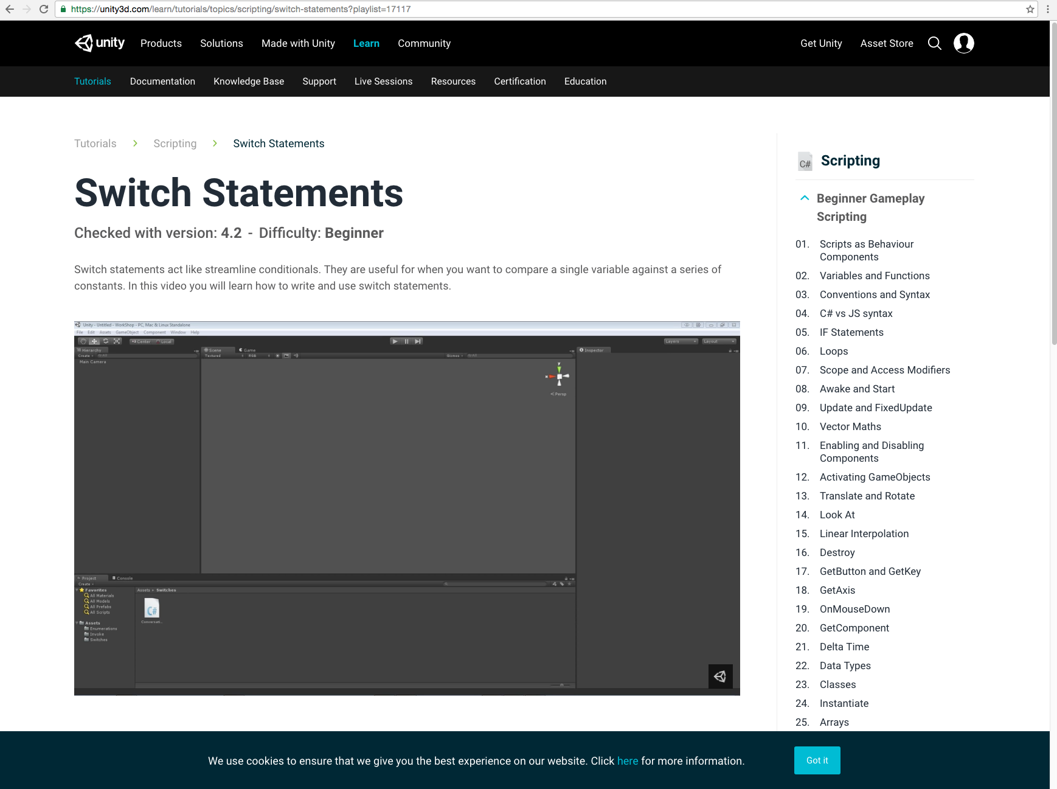1057x789 pixels.
Task: Open Instantiate lesson
Action: click(844, 703)
